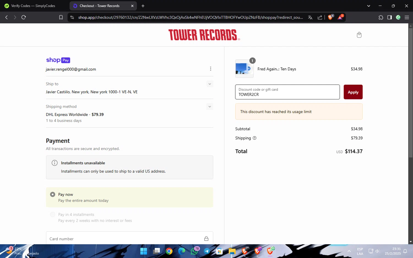Open Brave Rewards triangle icon
413x258 pixels.
tap(340, 17)
